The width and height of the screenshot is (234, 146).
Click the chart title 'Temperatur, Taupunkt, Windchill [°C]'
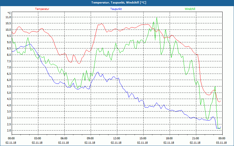[x=119, y=3]
